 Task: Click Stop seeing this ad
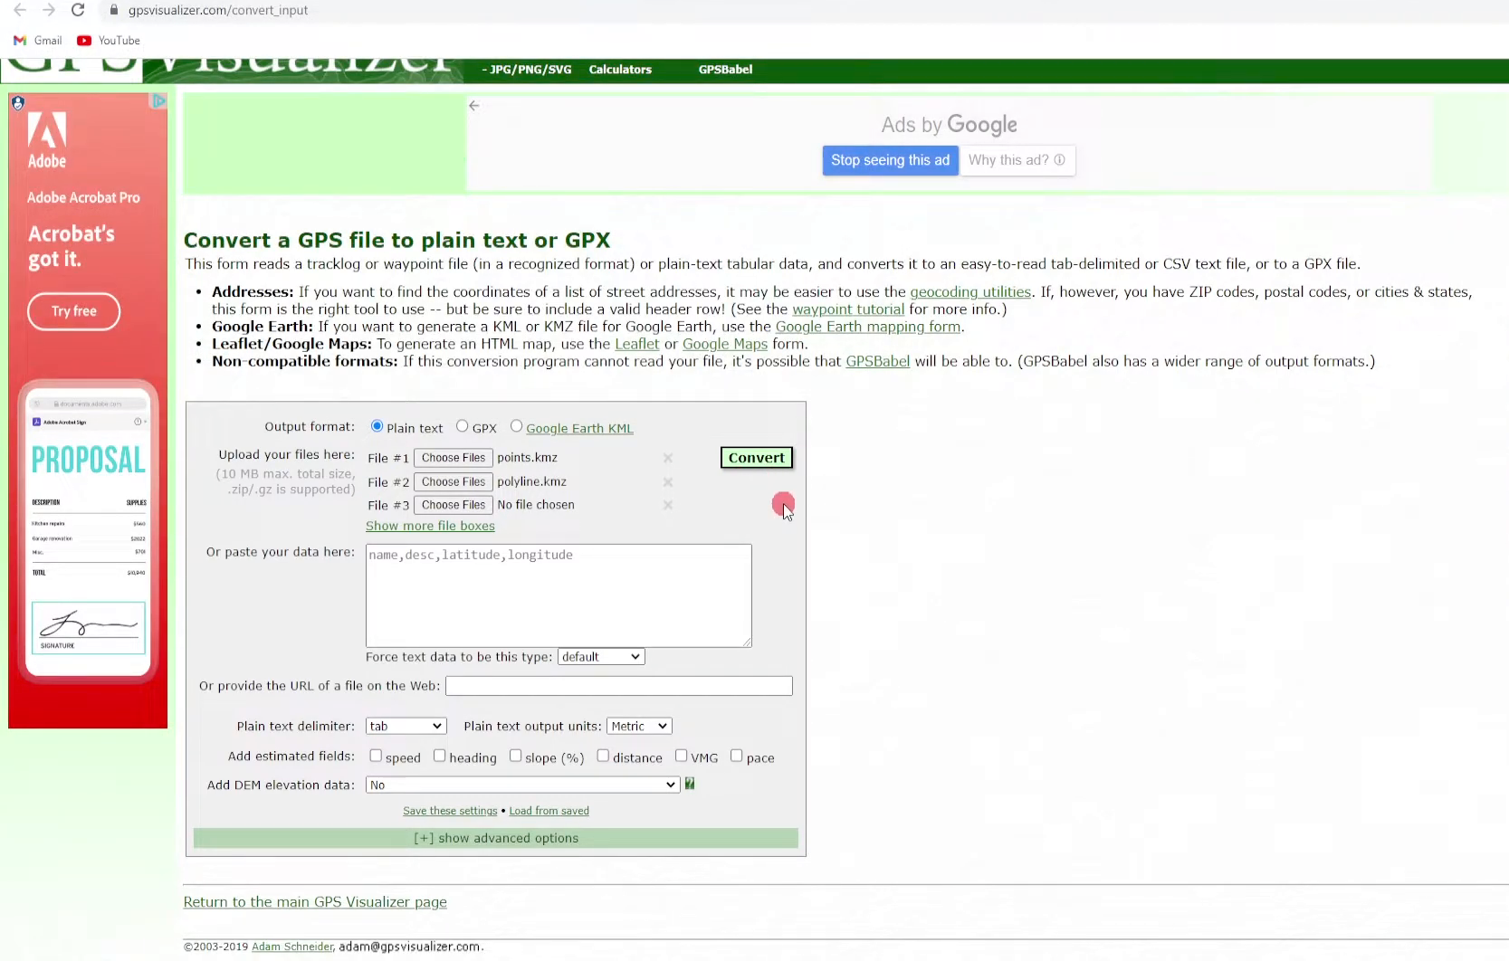click(x=891, y=160)
